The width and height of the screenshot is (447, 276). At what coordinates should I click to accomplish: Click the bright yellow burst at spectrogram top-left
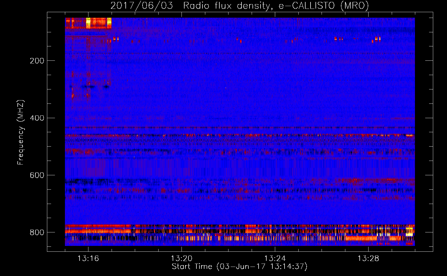[88, 23]
